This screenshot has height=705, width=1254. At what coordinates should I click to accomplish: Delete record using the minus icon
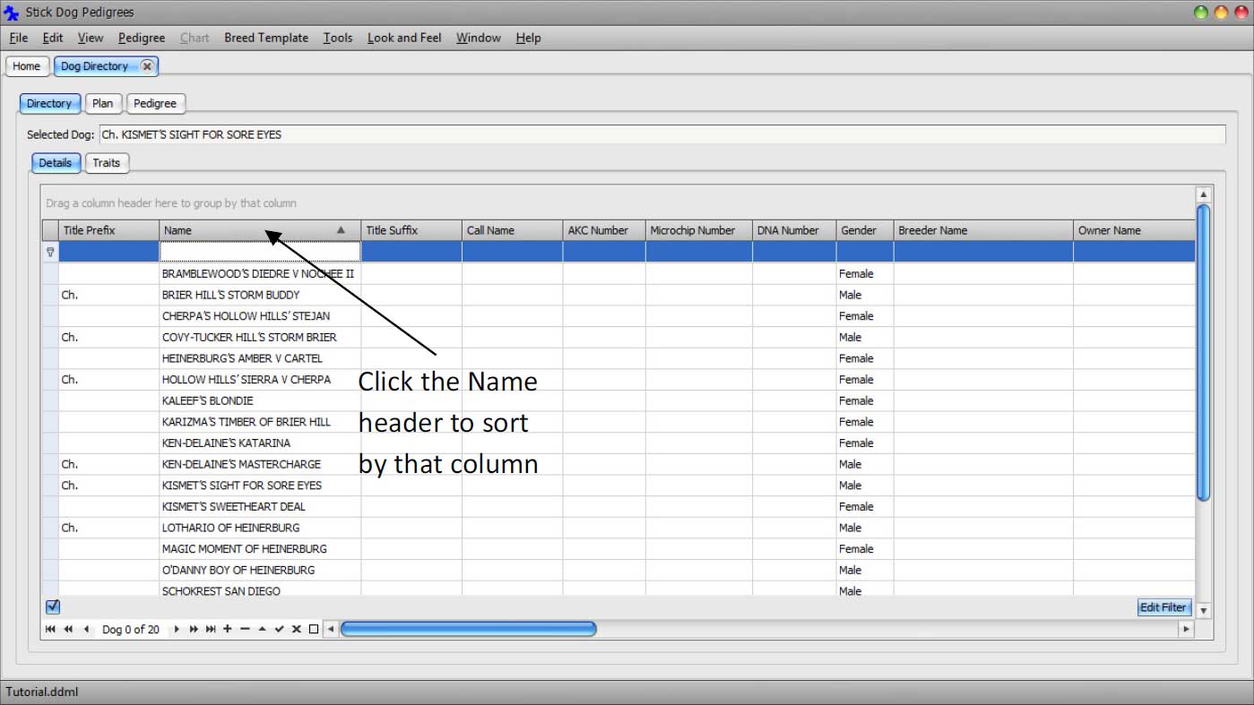(x=245, y=630)
